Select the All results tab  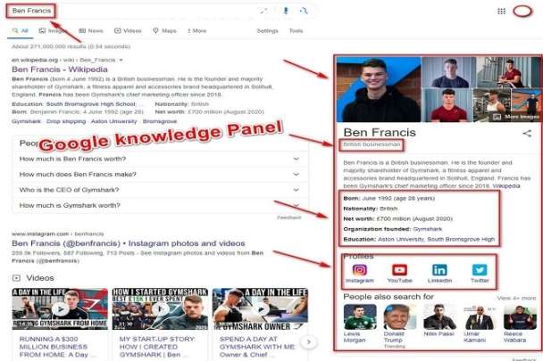point(20,31)
